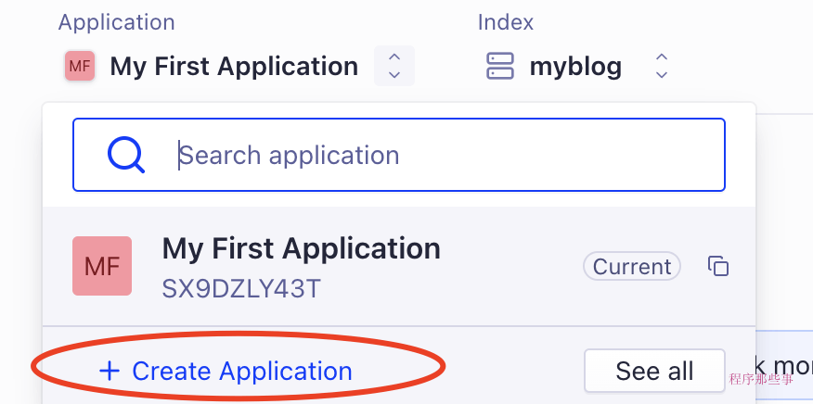Click the magnifier search icon
Screen dimensions: 813x404
tap(126, 155)
